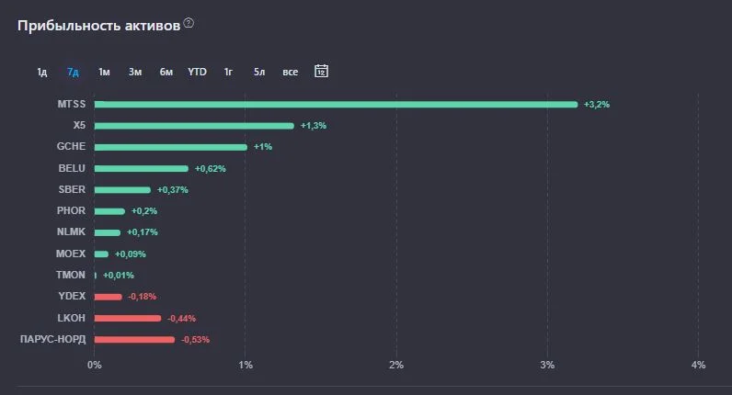Click the MTSS green bar
Viewport: 732px width, 395px height.
pyautogui.click(x=336, y=105)
